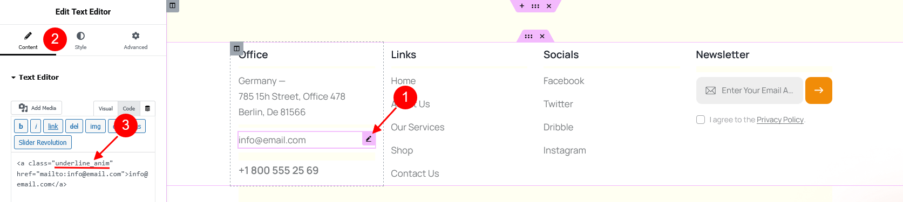The height and width of the screenshot is (202, 903).
Task: Insert image with img button
Action: click(x=96, y=126)
